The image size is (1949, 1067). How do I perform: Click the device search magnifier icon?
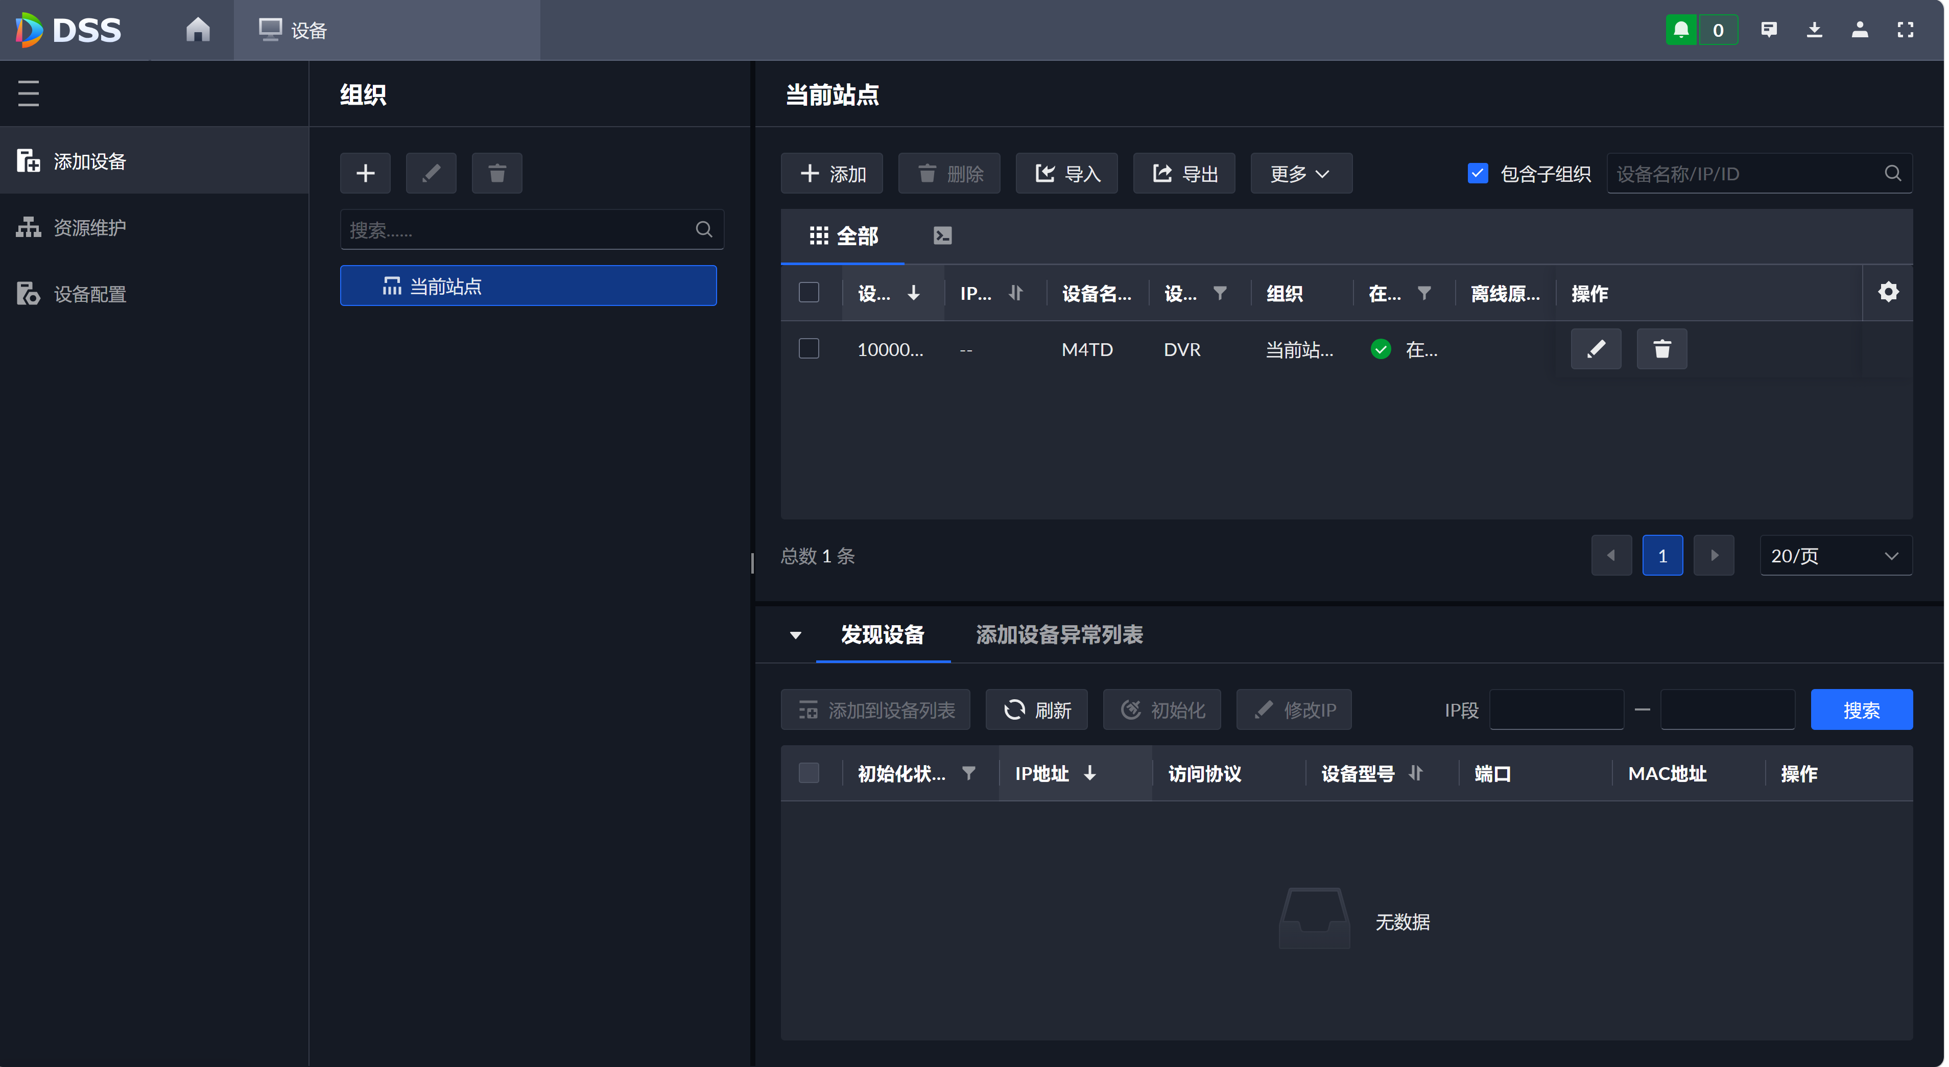[x=1893, y=173]
